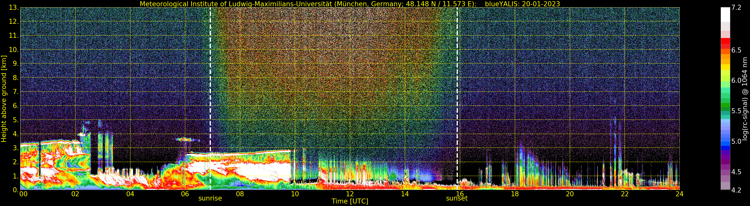Click the 4.2 value on the colorbar
Image resolution: width=750 pixels, height=206 pixels.
736,190
